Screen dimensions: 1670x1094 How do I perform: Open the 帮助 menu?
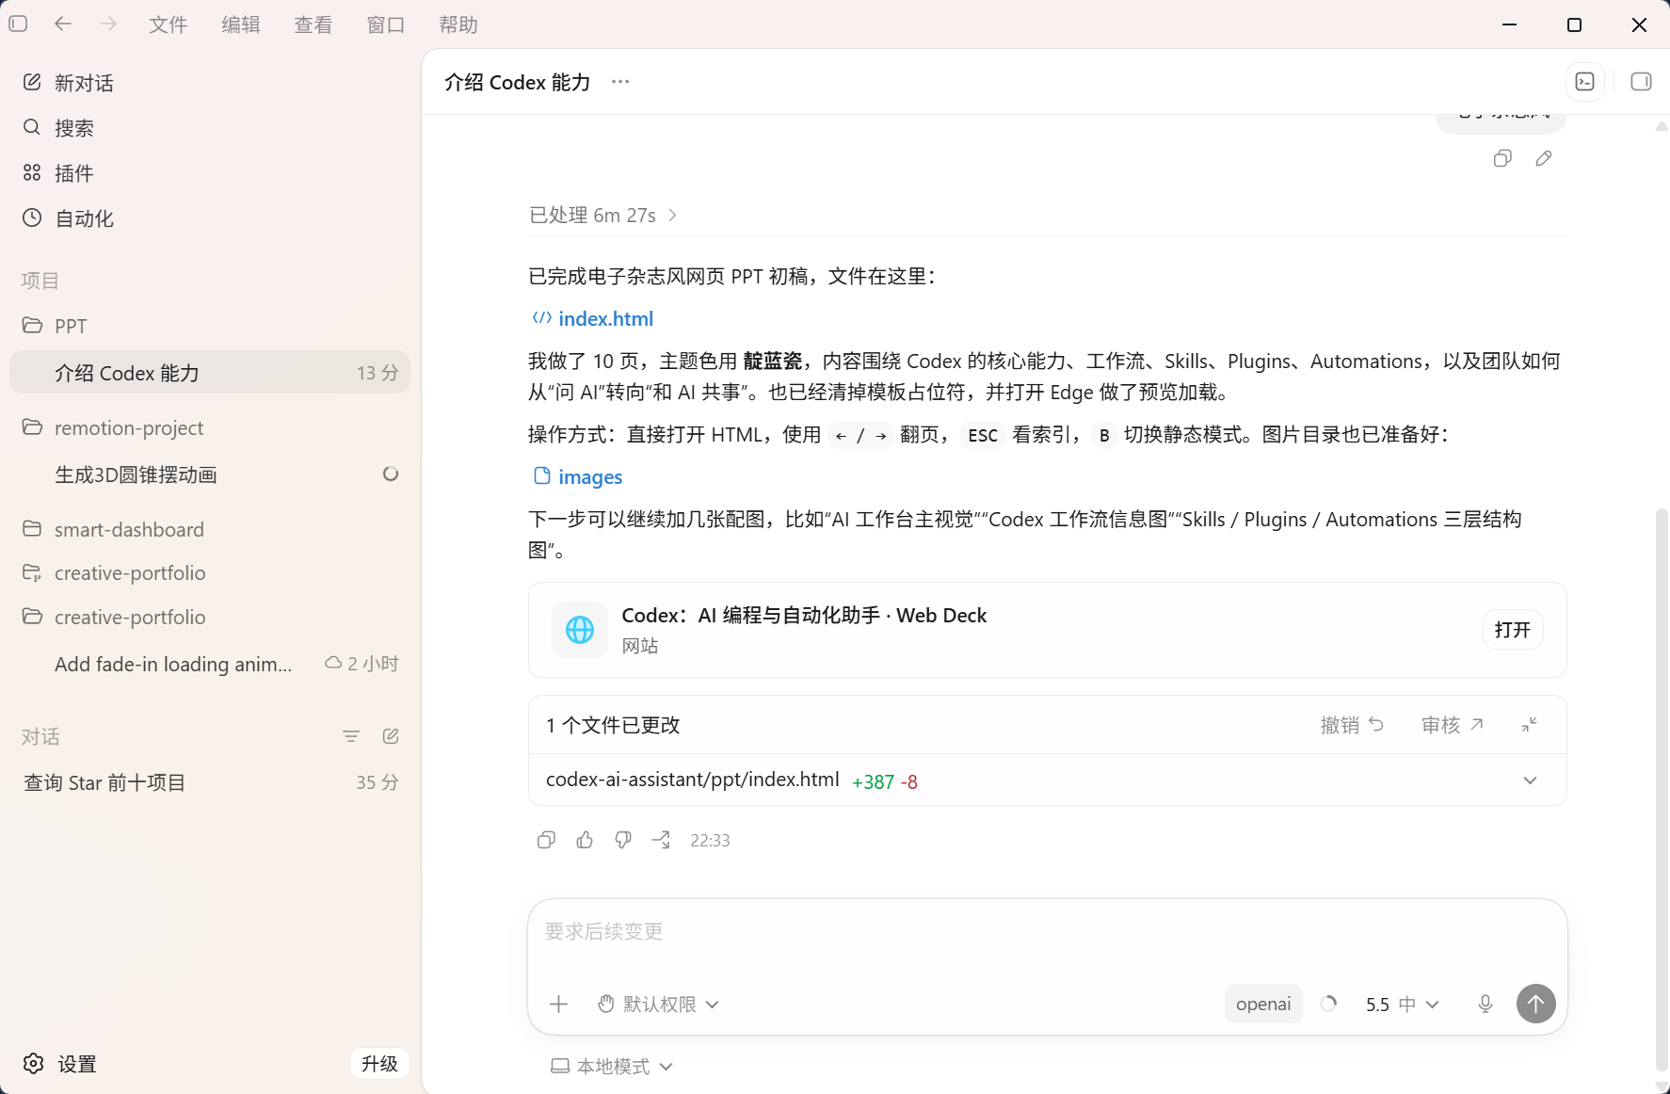(x=458, y=24)
